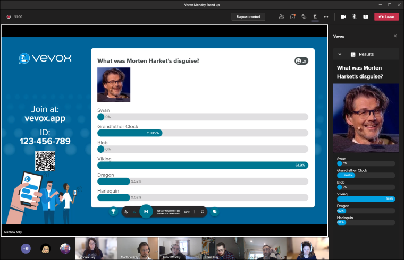This screenshot has width=404, height=260.
Task: Toggle the camera on or off
Action: click(x=343, y=16)
